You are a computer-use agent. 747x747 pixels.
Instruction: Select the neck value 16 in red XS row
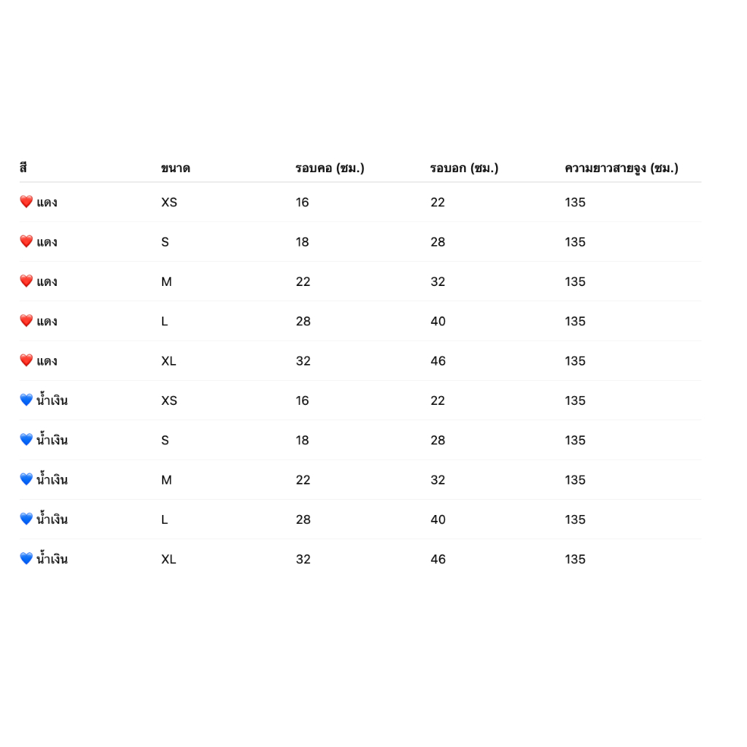tap(302, 203)
